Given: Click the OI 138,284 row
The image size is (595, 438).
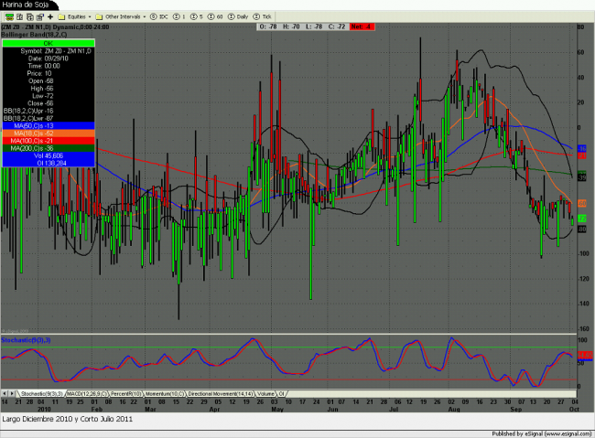Looking at the screenshot, I should pyautogui.click(x=49, y=164).
